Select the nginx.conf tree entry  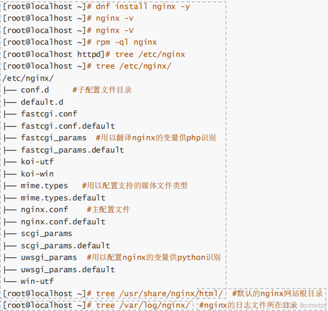pyautogui.click(x=44, y=209)
